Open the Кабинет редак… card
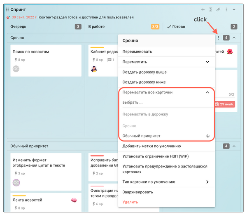Image resolution: width=247 pixels, height=216 pixels. (103, 60)
